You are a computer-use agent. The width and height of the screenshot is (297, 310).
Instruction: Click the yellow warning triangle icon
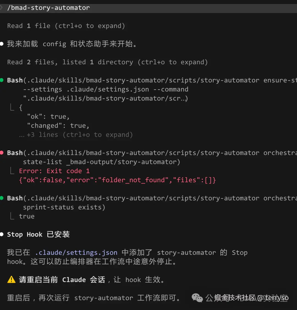(x=11, y=279)
